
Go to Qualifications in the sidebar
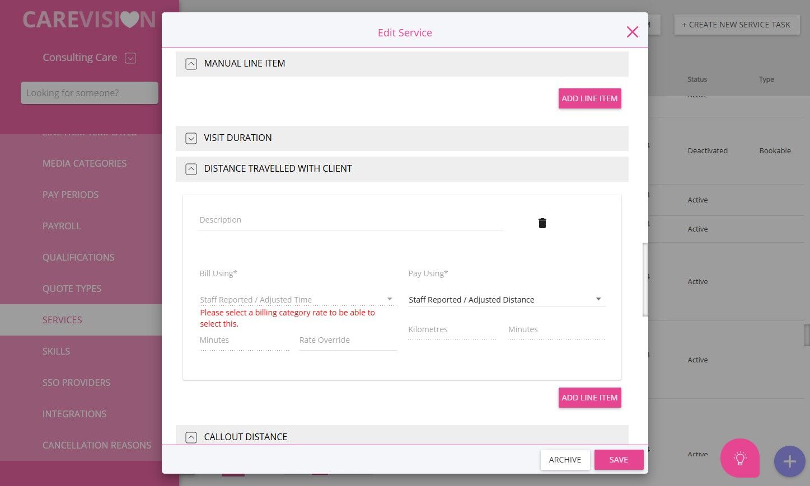tap(78, 257)
